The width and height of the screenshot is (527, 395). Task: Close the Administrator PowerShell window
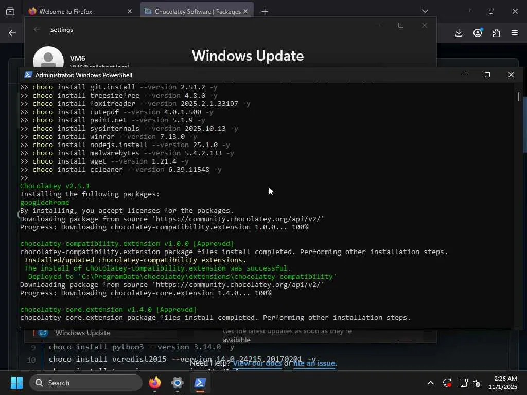pyautogui.click(x=511, y=75)
